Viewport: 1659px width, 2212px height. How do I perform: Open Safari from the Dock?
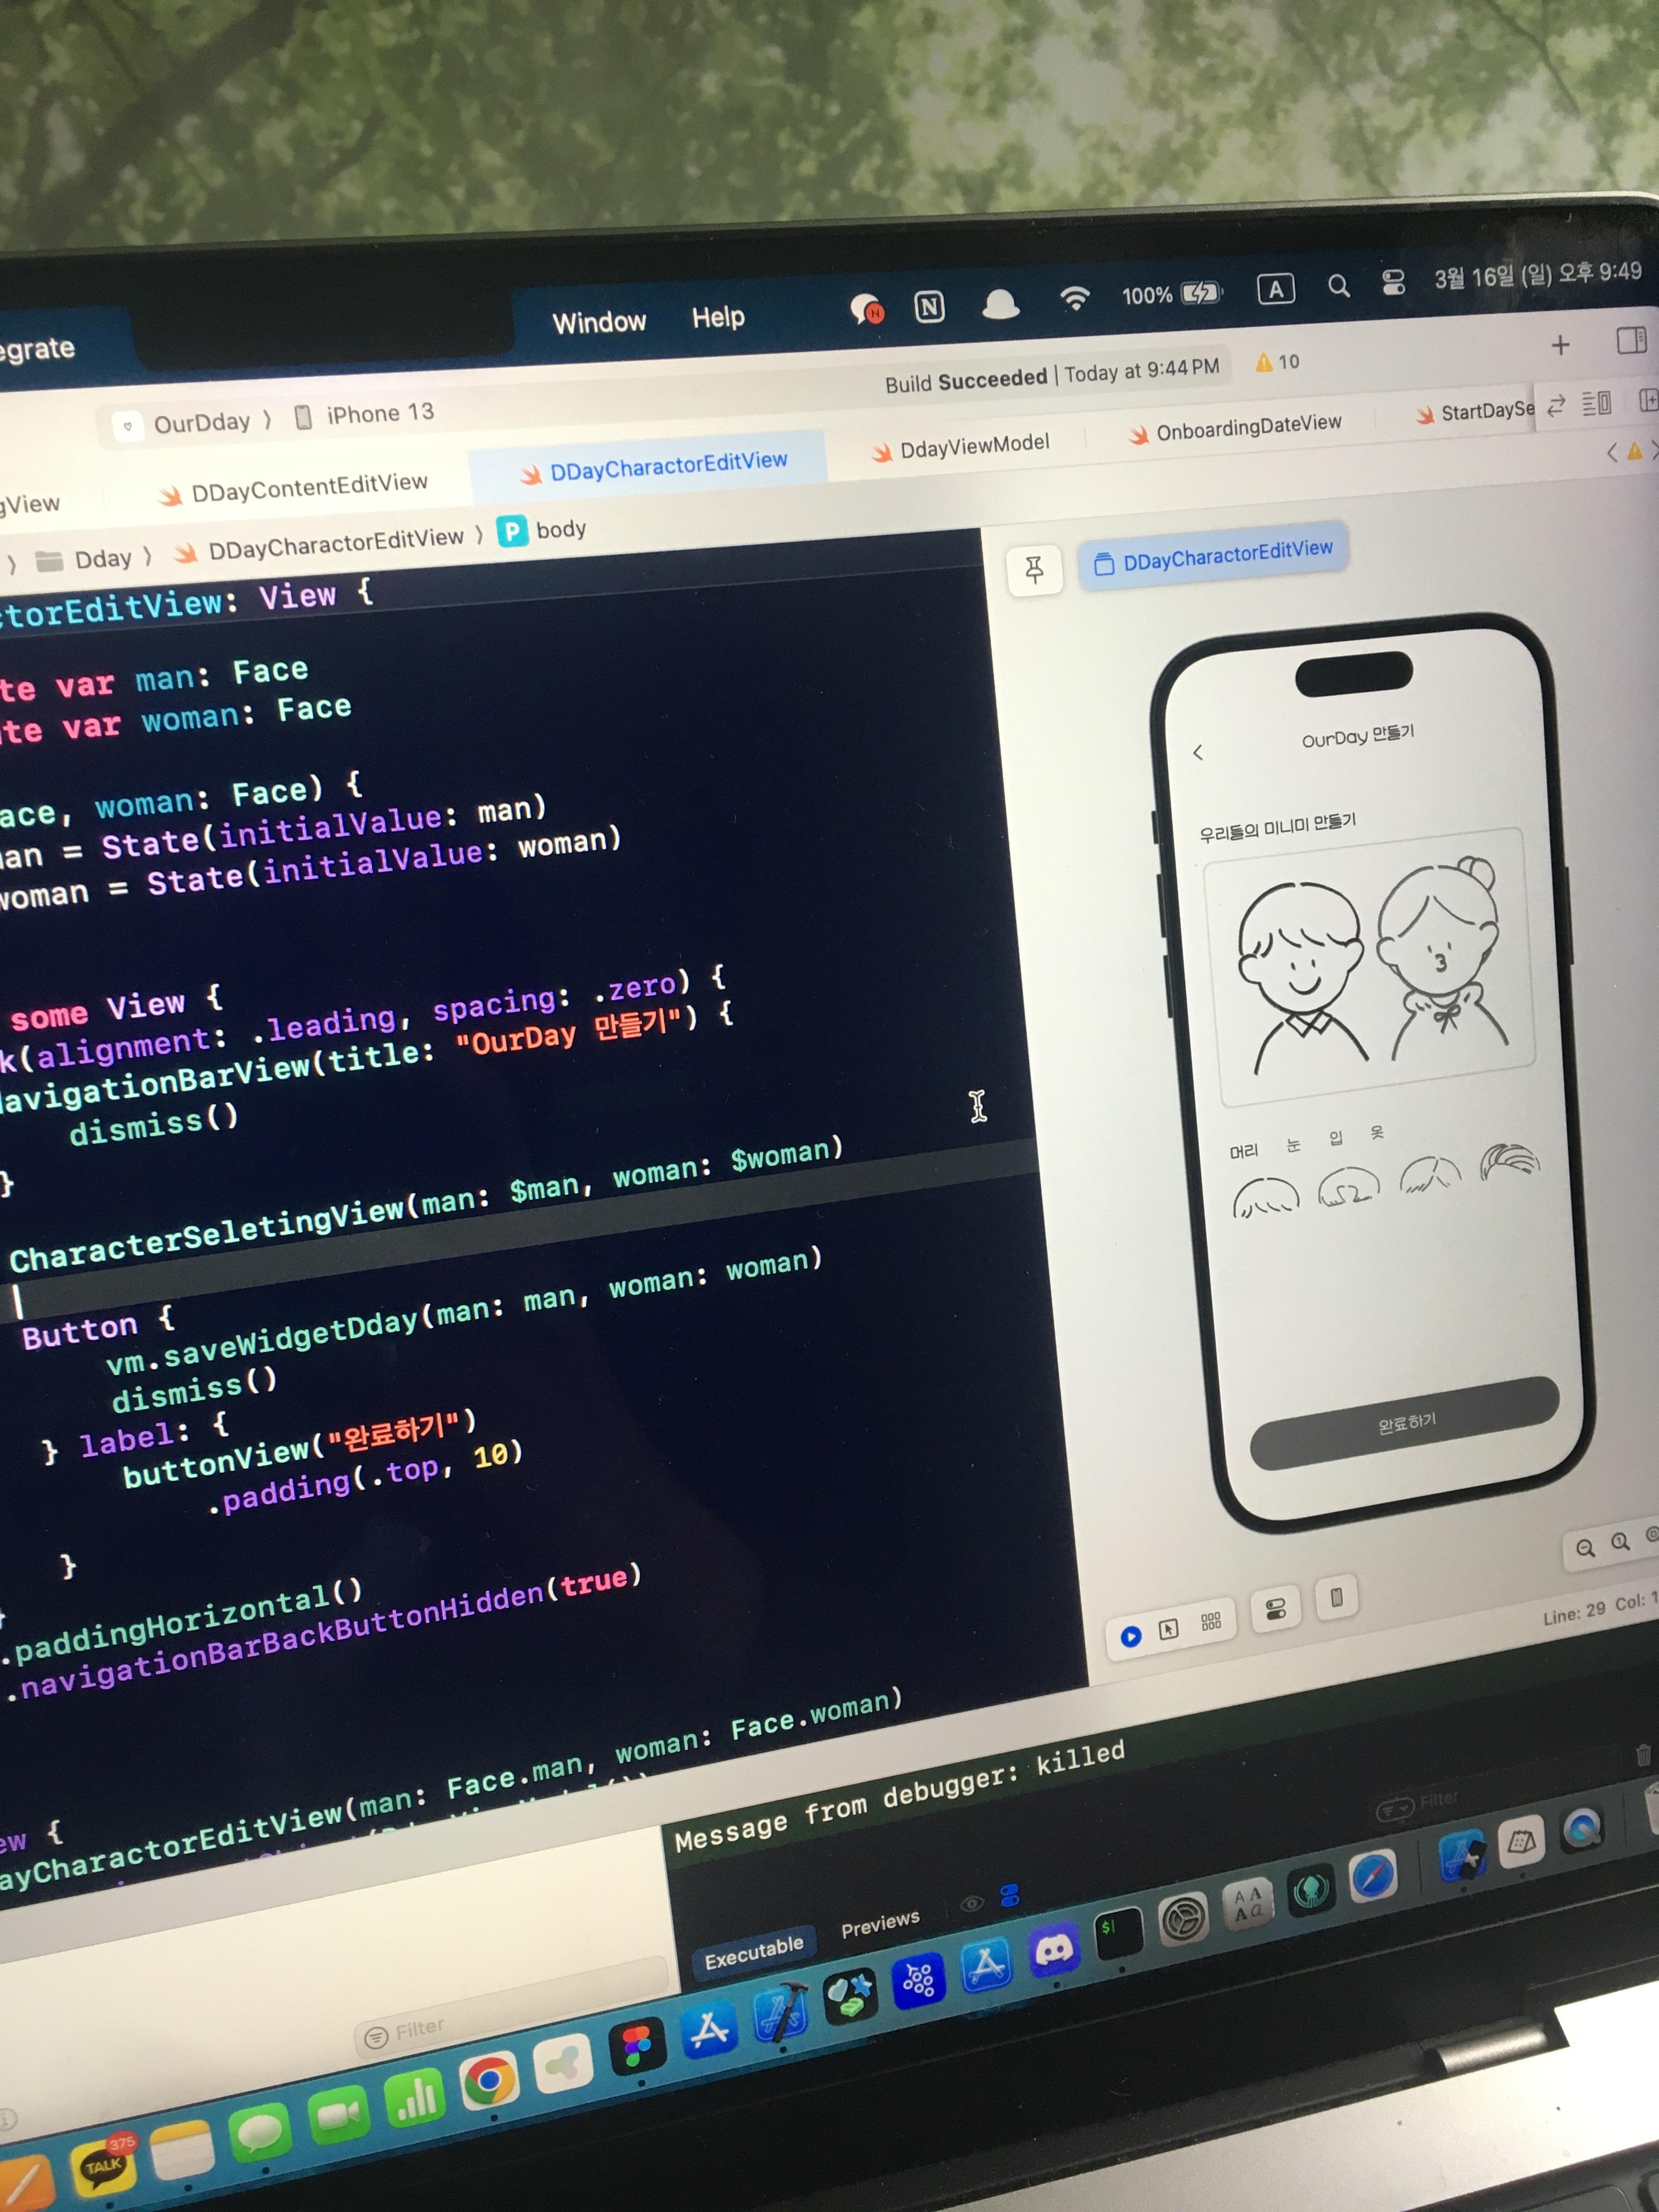(1374, 1876)
